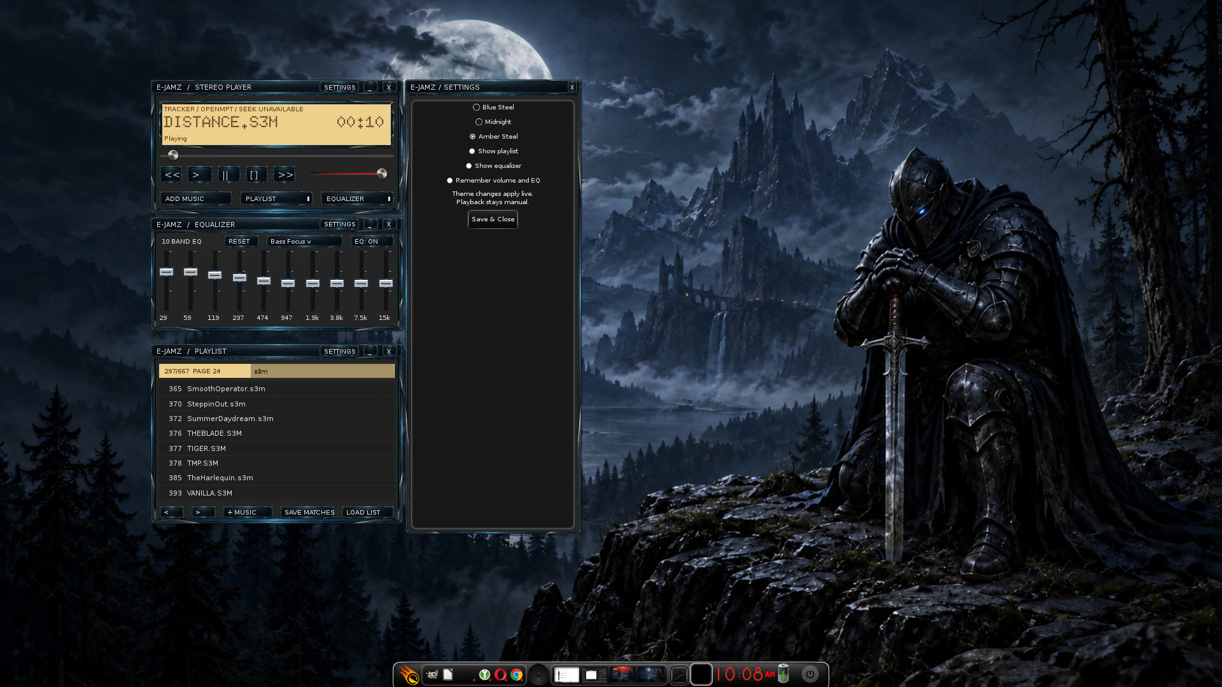Click the playlist search field containing s3m
Image resolution: width=1222 pixels, height=687 pixels.
tap(323, 371)
